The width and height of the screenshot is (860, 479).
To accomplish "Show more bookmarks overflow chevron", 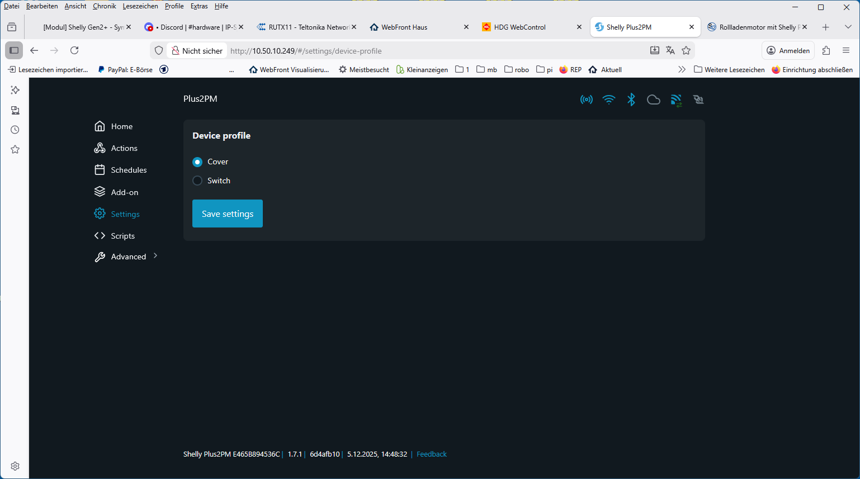I will (x=681, y=70).
